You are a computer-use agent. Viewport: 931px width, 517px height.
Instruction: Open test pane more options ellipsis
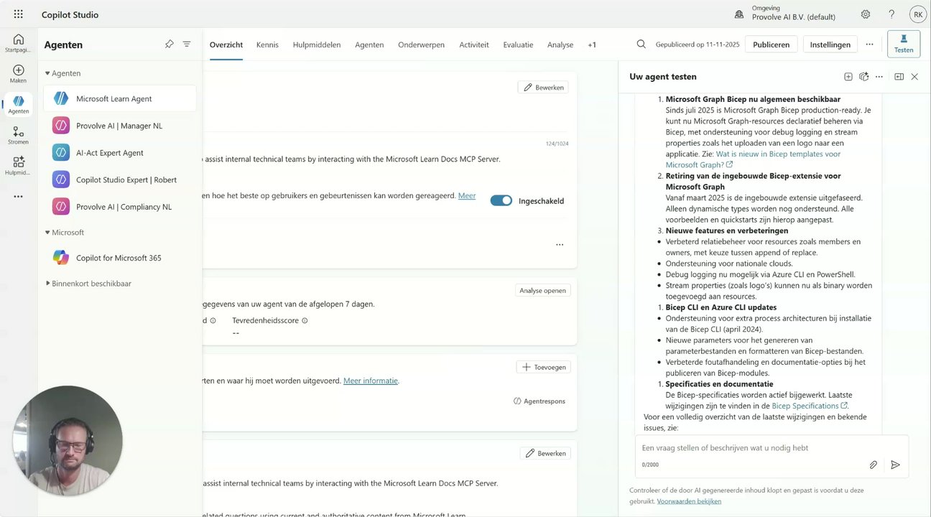pyautogui.click(x=879, y=77)
